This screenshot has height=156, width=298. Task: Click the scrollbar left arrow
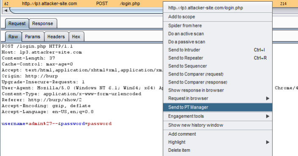(x=6, y=11)
